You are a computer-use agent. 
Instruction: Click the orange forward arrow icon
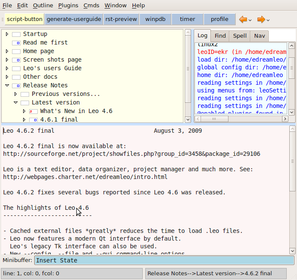point(261,19)
